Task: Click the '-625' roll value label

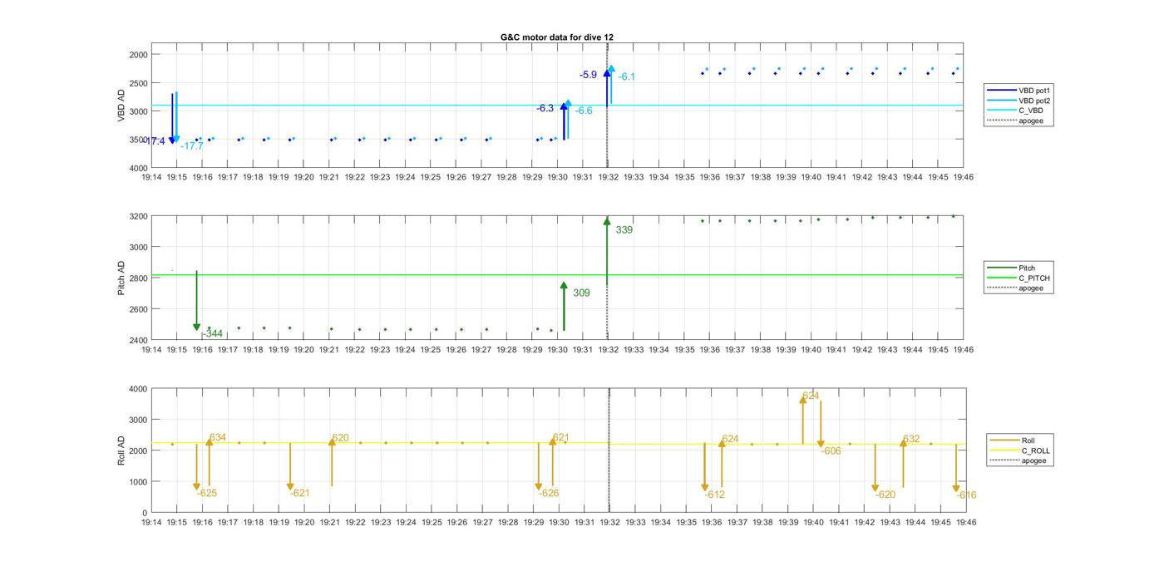Action: tap(207, 493)
